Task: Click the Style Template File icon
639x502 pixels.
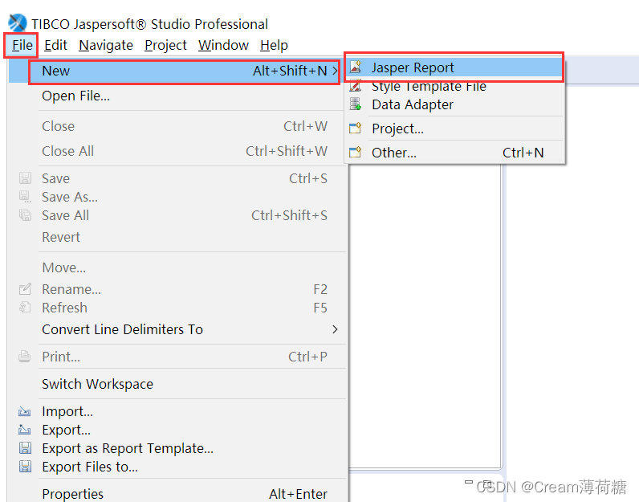Action: point(356,86)
